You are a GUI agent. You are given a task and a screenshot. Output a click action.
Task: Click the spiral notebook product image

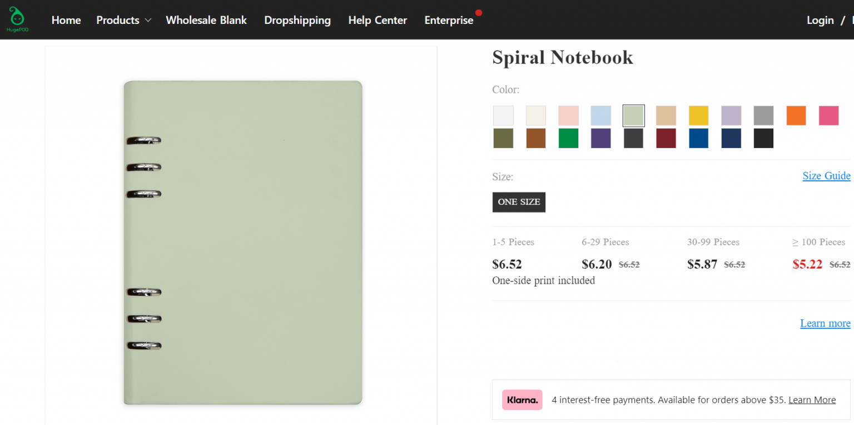[242, 243]
